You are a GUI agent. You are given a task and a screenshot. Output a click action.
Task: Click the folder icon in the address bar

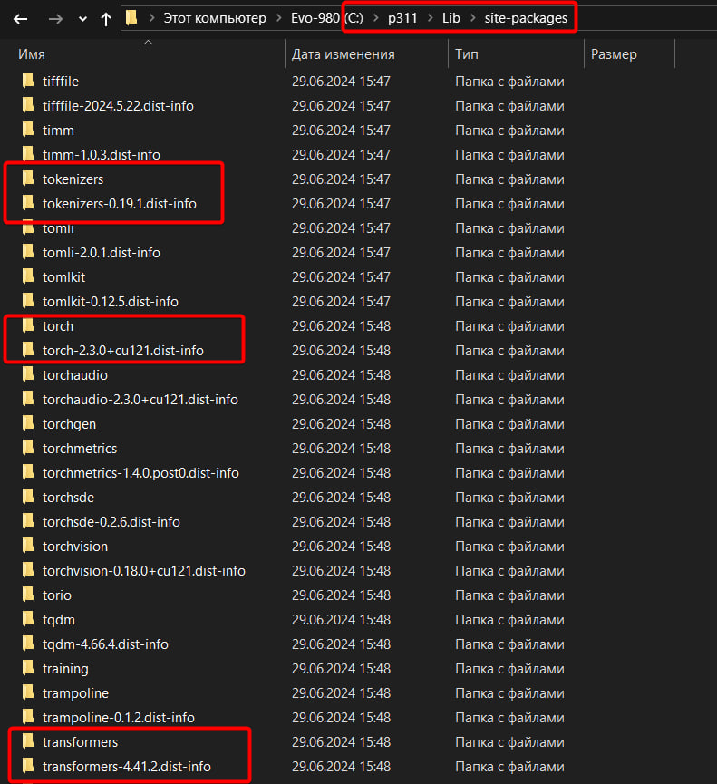[131, 18]
